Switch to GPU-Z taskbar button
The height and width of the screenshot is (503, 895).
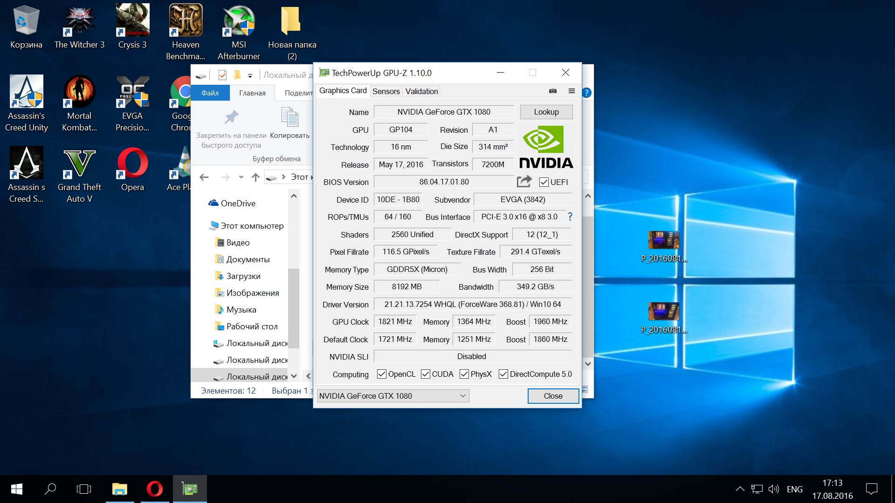[190, 489]
